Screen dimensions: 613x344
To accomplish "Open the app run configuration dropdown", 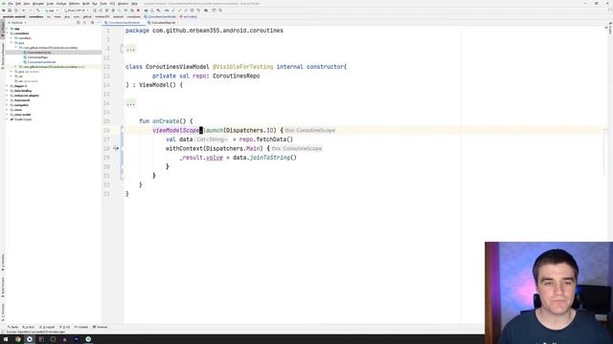I will click(52, 11).
